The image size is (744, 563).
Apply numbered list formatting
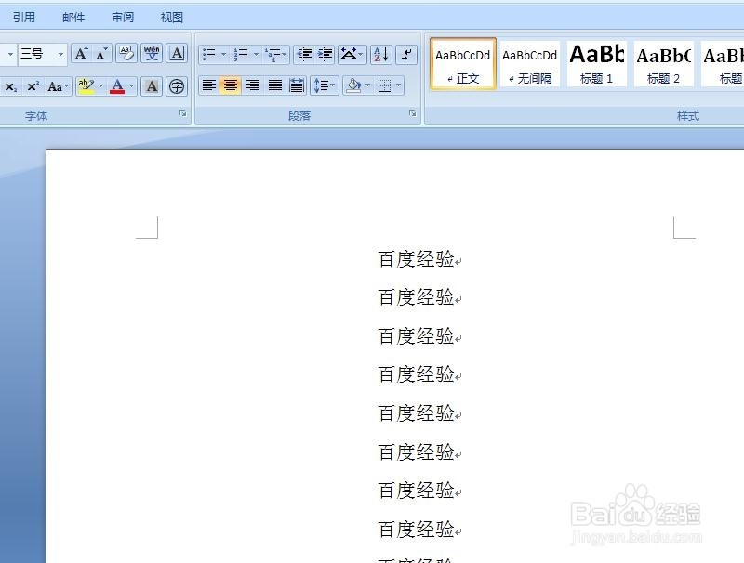pos(241,55)
